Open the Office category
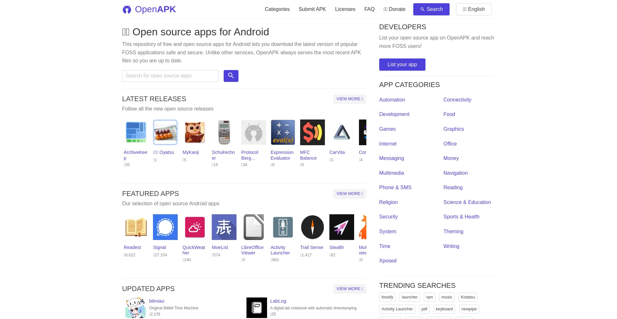Image resolution: width=617 pixels, height=319 pixels. pyautogui.click(x=450, y=144)
